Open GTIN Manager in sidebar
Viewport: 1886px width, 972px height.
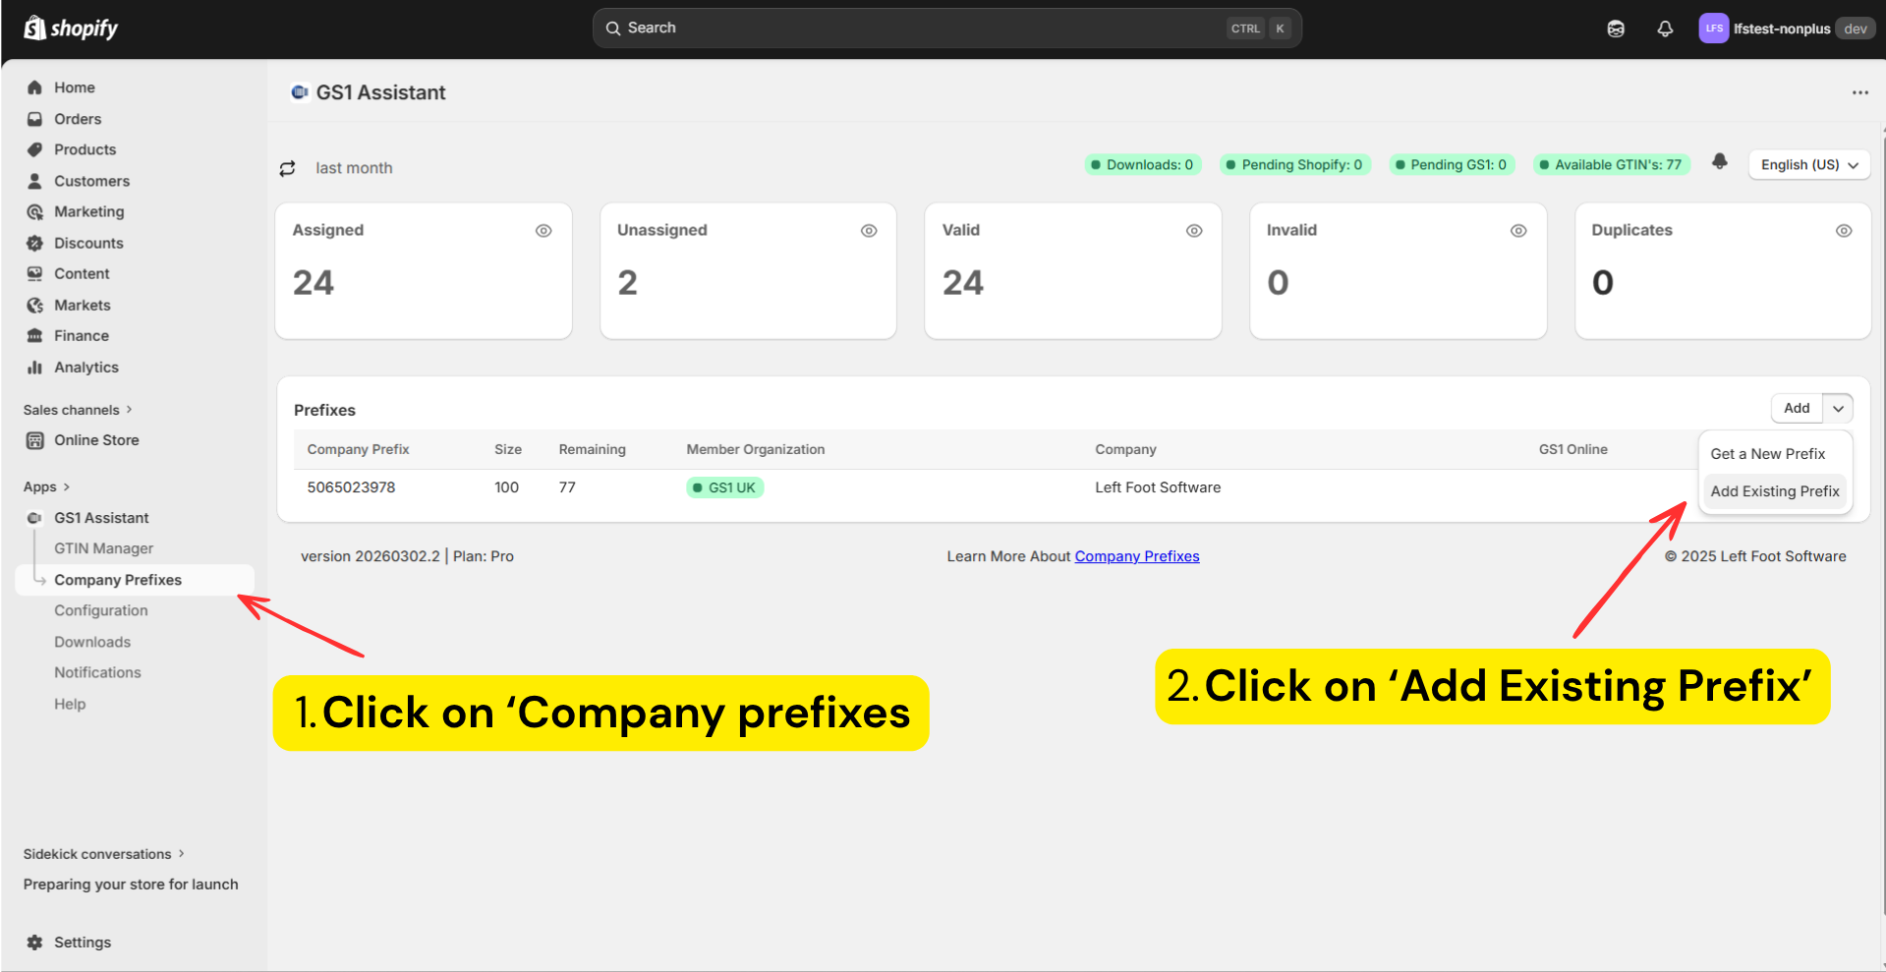click(104, 548)
